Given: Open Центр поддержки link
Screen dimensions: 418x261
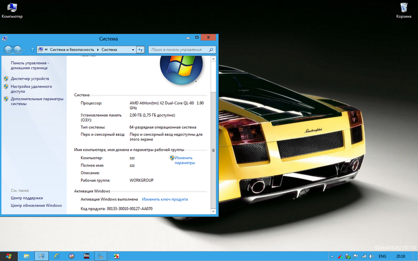Looking at the screenshot, I should [x=27, y=198].
